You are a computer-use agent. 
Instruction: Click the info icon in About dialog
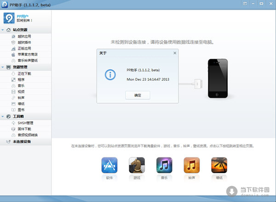tap(110, 75)
